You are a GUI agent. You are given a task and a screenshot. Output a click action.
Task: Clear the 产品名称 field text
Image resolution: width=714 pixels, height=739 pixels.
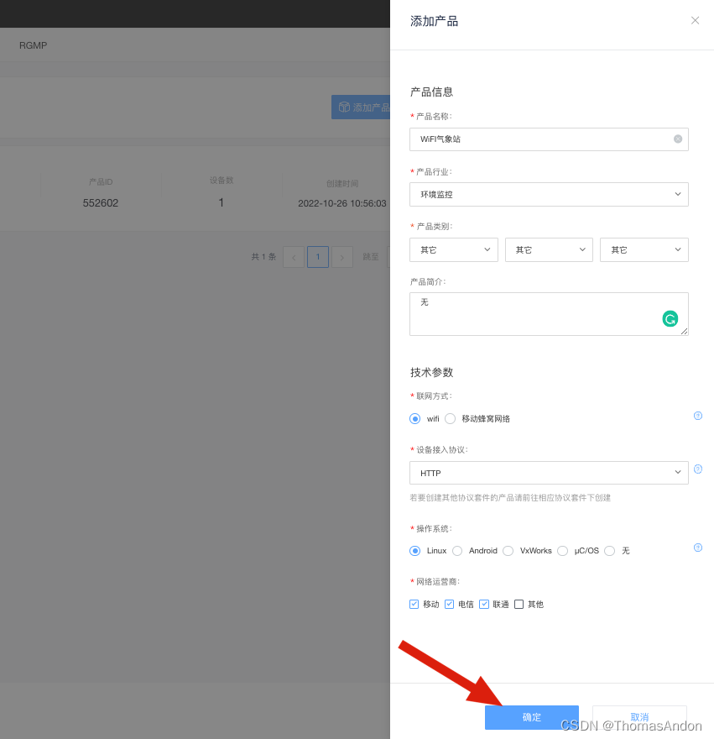678,139
